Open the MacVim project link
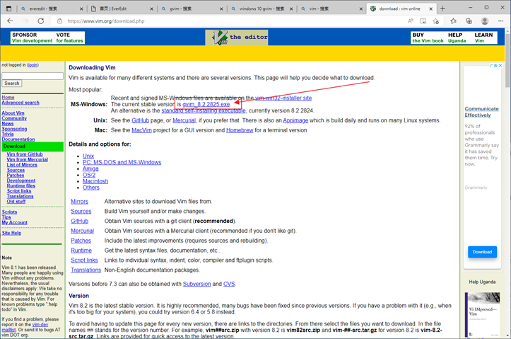 coord(142,130)
